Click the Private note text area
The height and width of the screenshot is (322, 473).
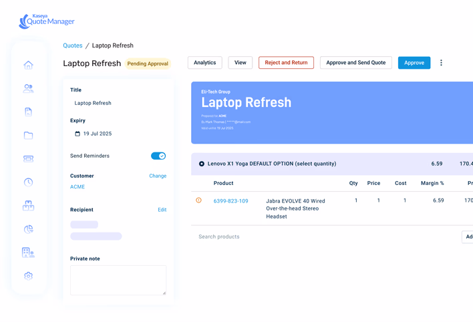[x=118, y=281]
